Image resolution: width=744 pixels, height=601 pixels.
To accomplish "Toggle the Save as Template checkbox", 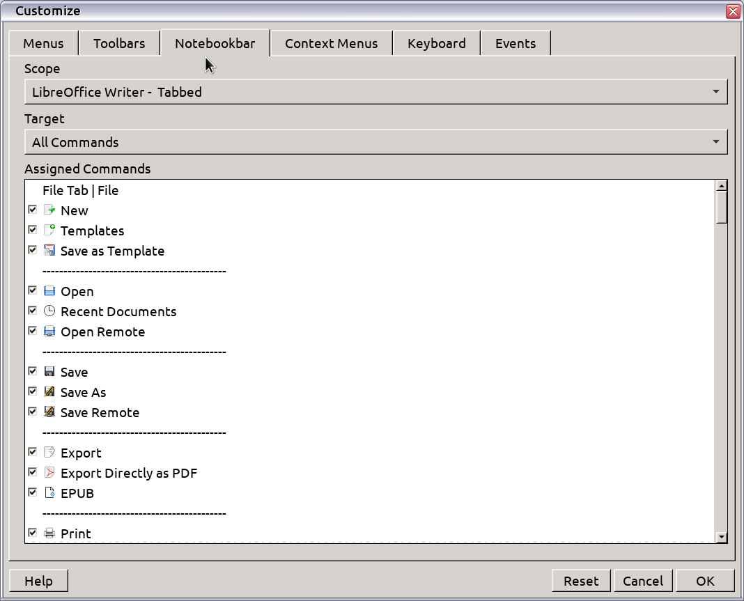I will point(32,249).
